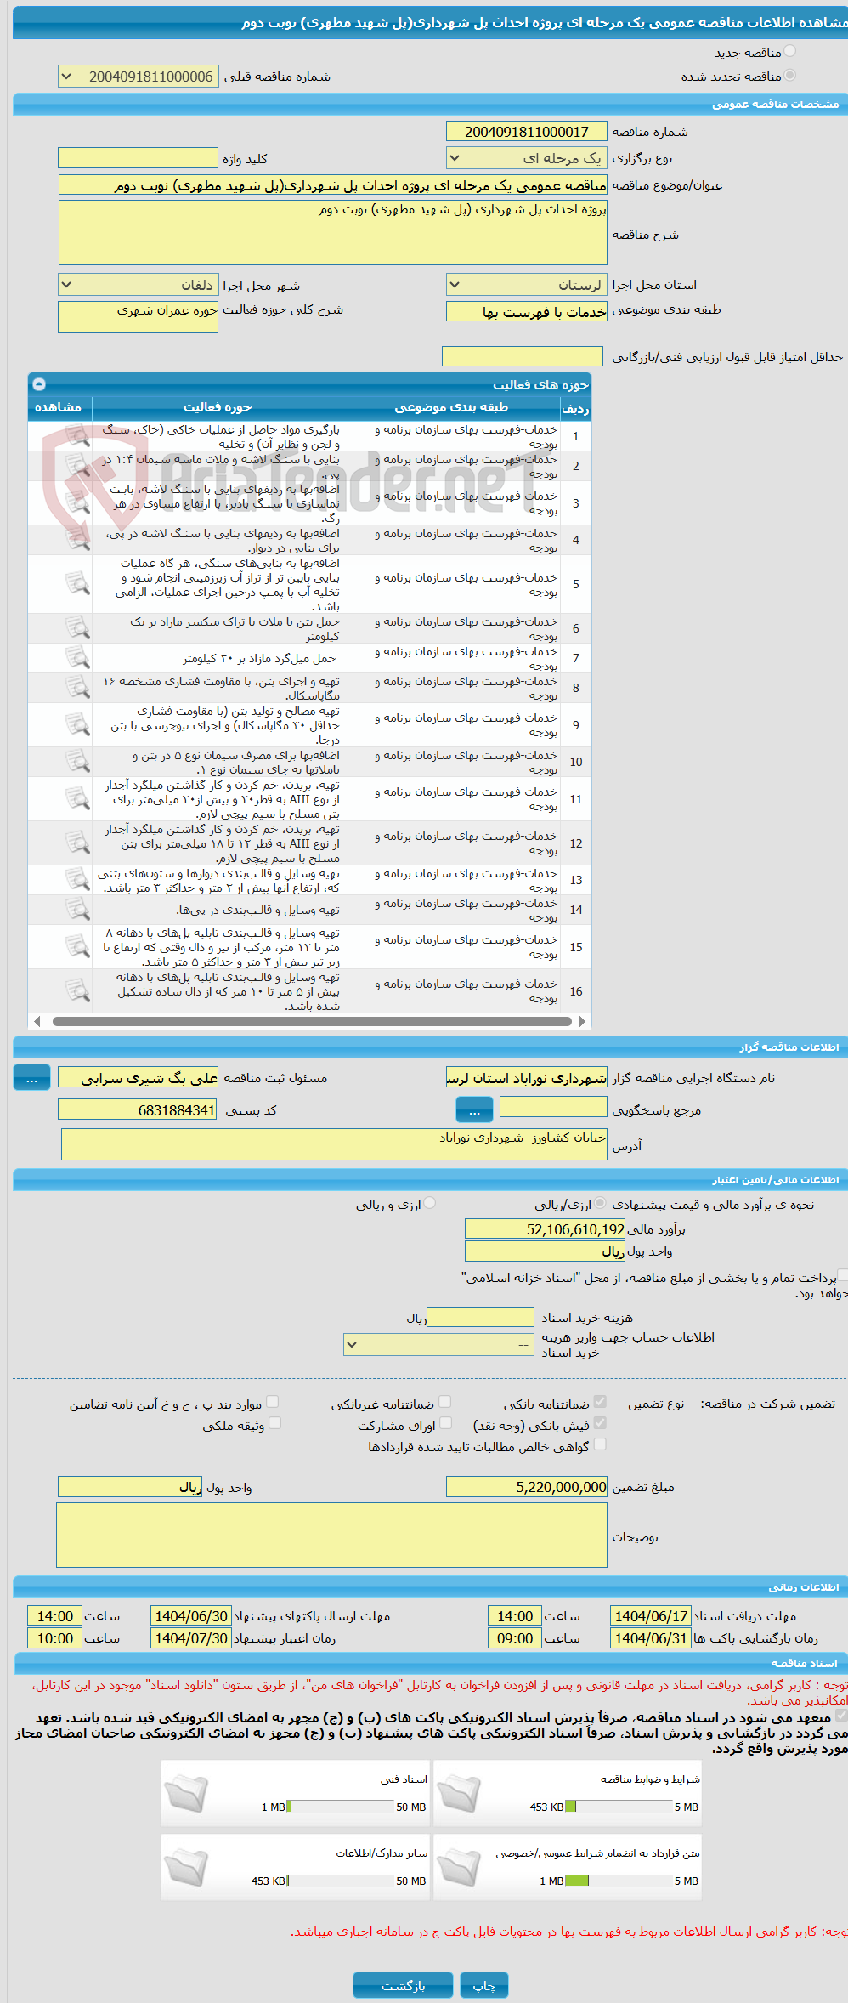Click progress bar of اسناد فنی
The image size is (848, 2003).
click(341, 1807)
